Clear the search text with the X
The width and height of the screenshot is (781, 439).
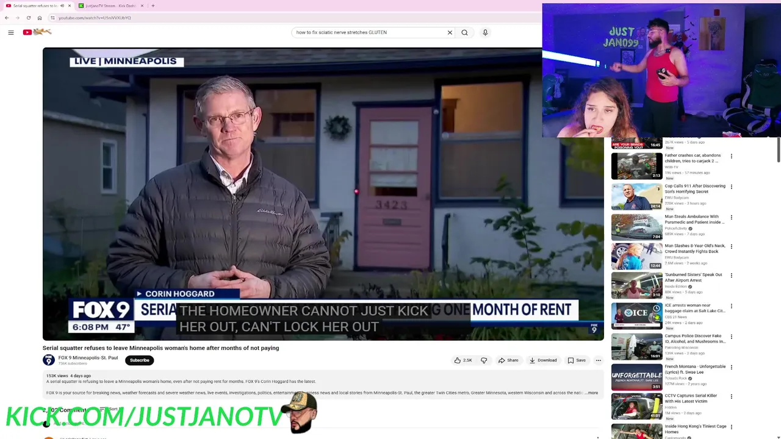450,32
